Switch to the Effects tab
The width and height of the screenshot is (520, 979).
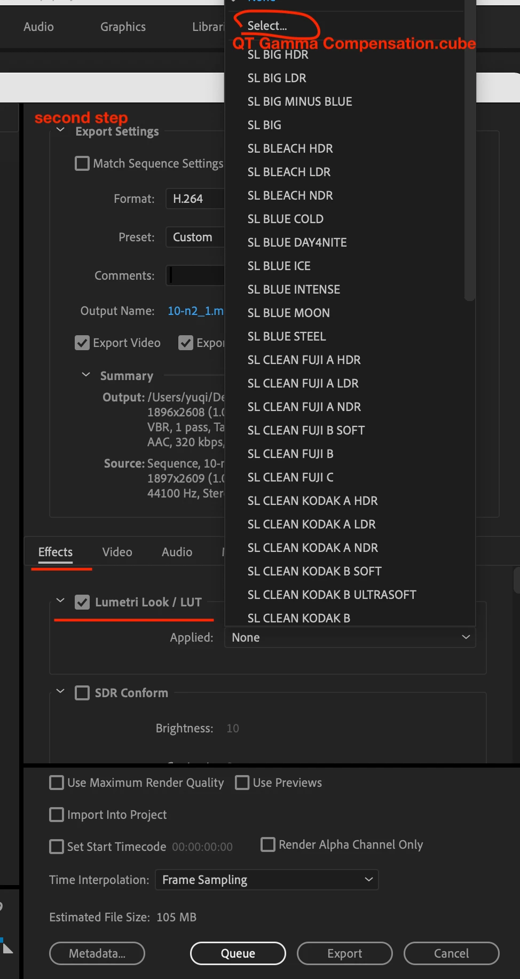[x=56, y=552]
